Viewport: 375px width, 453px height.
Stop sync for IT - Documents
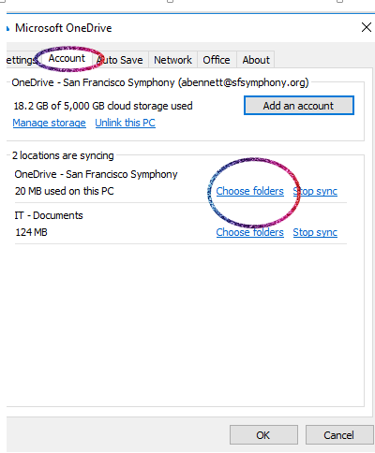coord(315,232)
